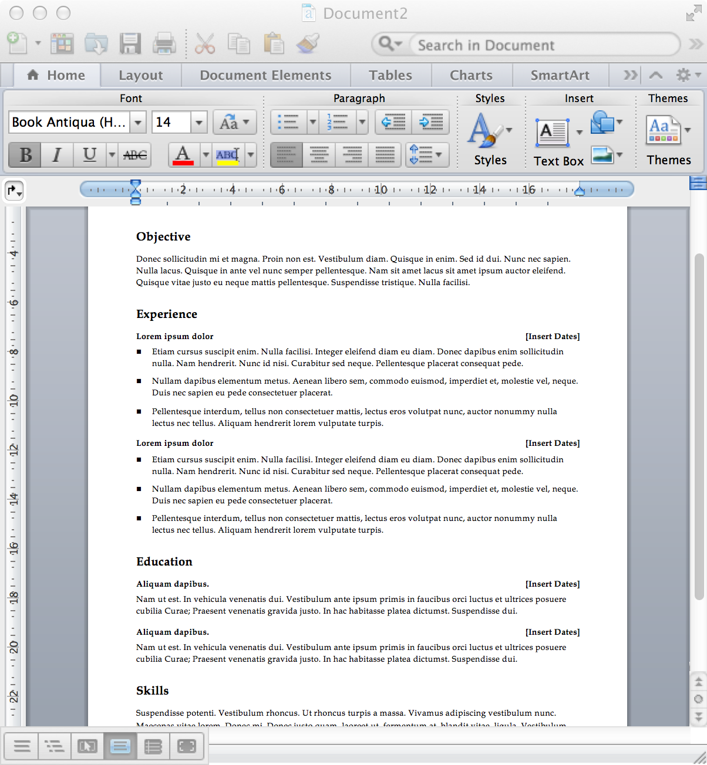Image resolution: width=707 pixels, height=765 pixels.
Task: Toggle Bold formatting
Action: [25, 155]
